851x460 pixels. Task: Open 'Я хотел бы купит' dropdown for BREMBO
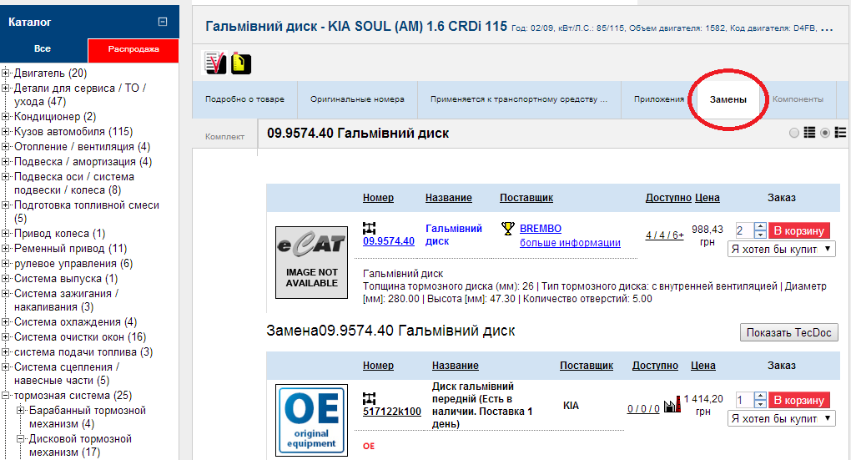point(782,249)
